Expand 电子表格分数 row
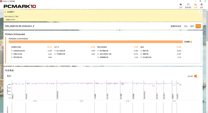208x113 pixels. pos(55,51)
